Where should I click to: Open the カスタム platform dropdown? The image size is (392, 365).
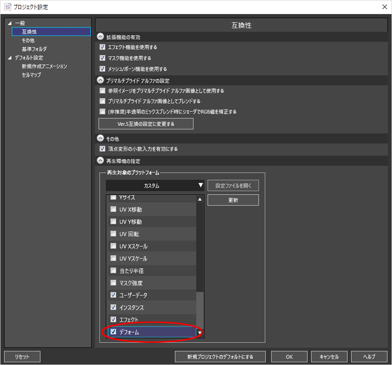coord(155,186)
